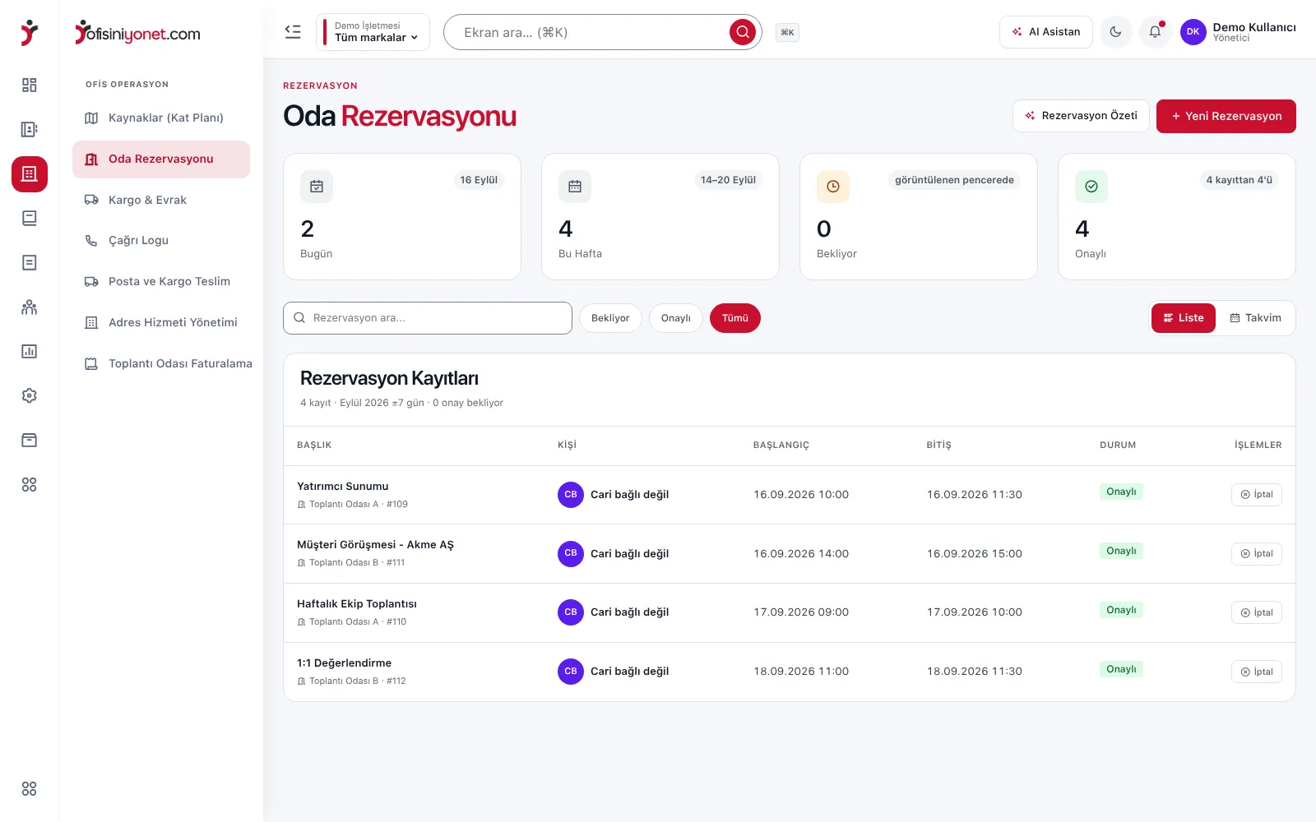Open the settings gear rail icon

[30, 396]
